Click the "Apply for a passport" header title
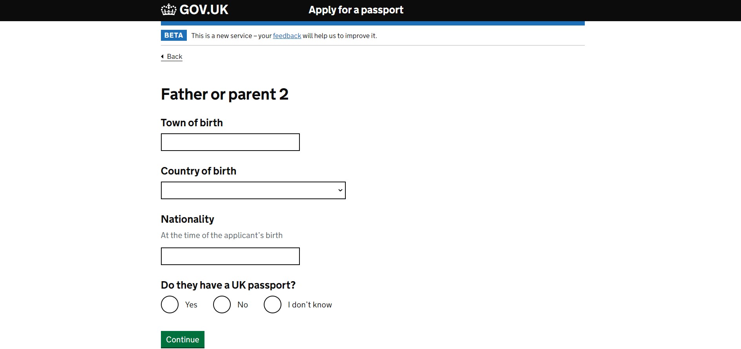Screen dimensions: 741x349 click(356, 10)
